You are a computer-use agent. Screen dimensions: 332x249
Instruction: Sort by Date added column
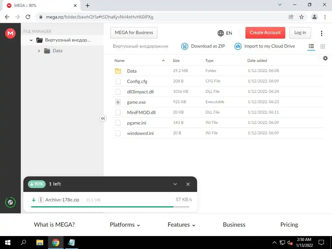click(x=257, y=61)
